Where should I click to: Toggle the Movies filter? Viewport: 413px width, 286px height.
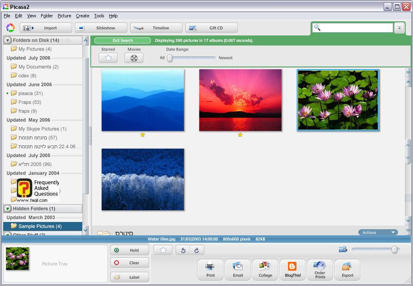(134, 58)
